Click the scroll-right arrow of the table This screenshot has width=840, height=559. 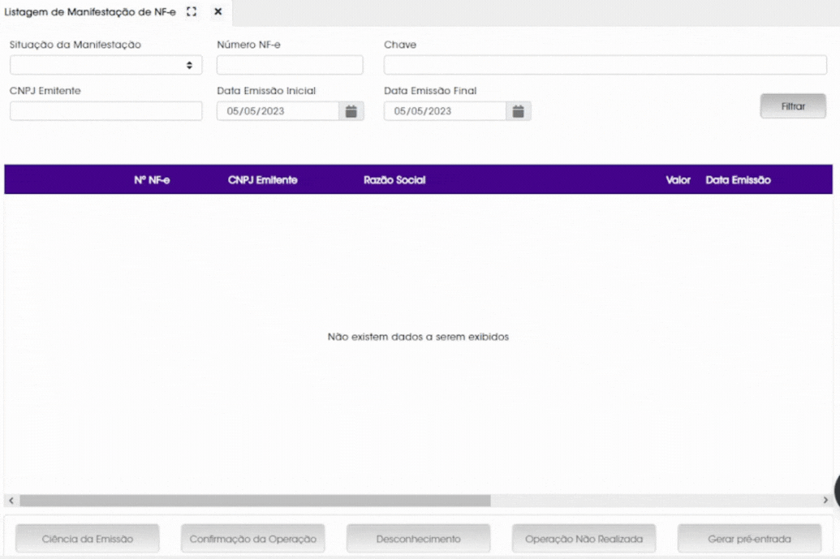pos(825,500)
